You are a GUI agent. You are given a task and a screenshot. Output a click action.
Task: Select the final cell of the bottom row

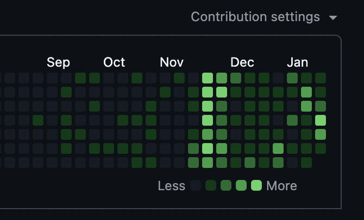tap(306, 163)
